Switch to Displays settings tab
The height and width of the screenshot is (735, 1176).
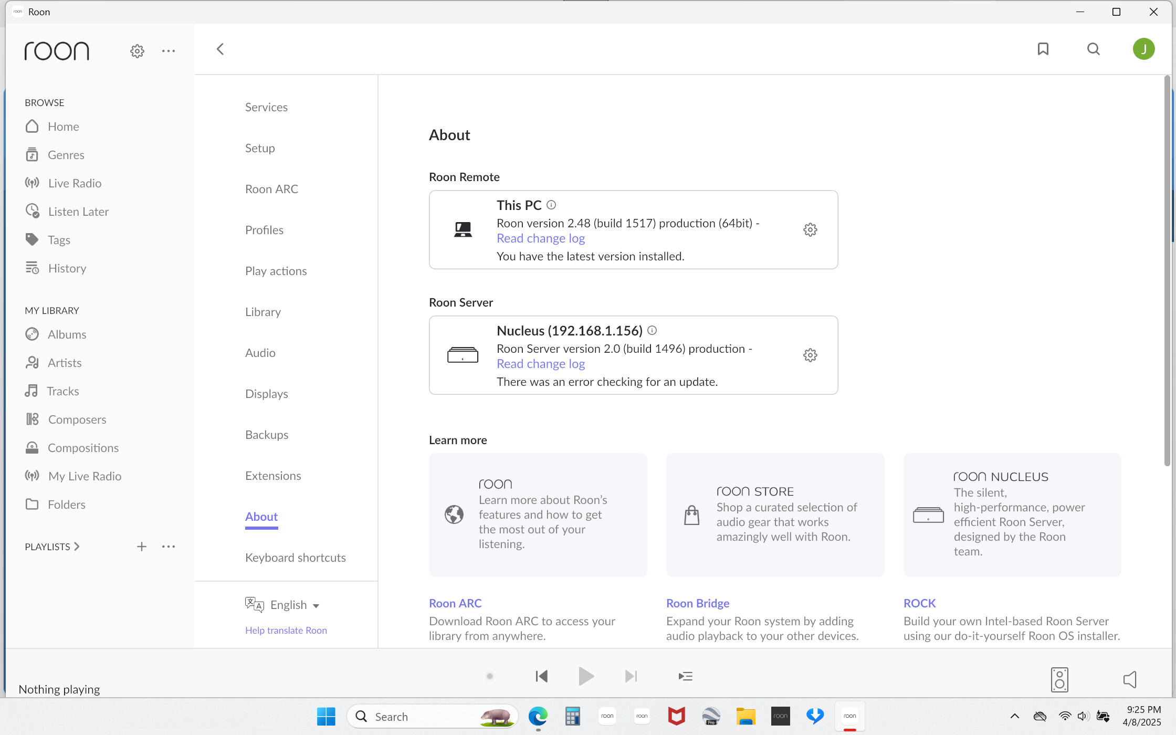266,394
